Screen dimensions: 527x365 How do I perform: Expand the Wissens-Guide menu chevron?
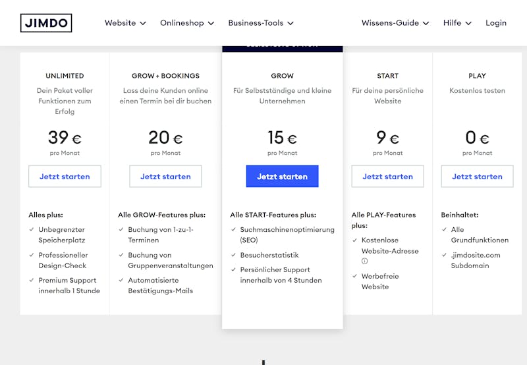click(426, 23)
